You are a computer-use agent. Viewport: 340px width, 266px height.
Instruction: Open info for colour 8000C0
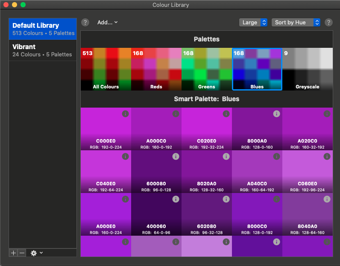click(x=276, y=199)
